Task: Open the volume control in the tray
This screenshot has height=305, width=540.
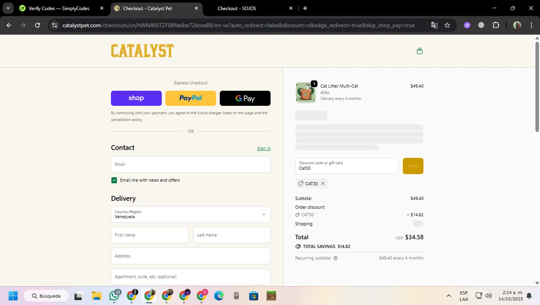Action: tap(489, 296)
